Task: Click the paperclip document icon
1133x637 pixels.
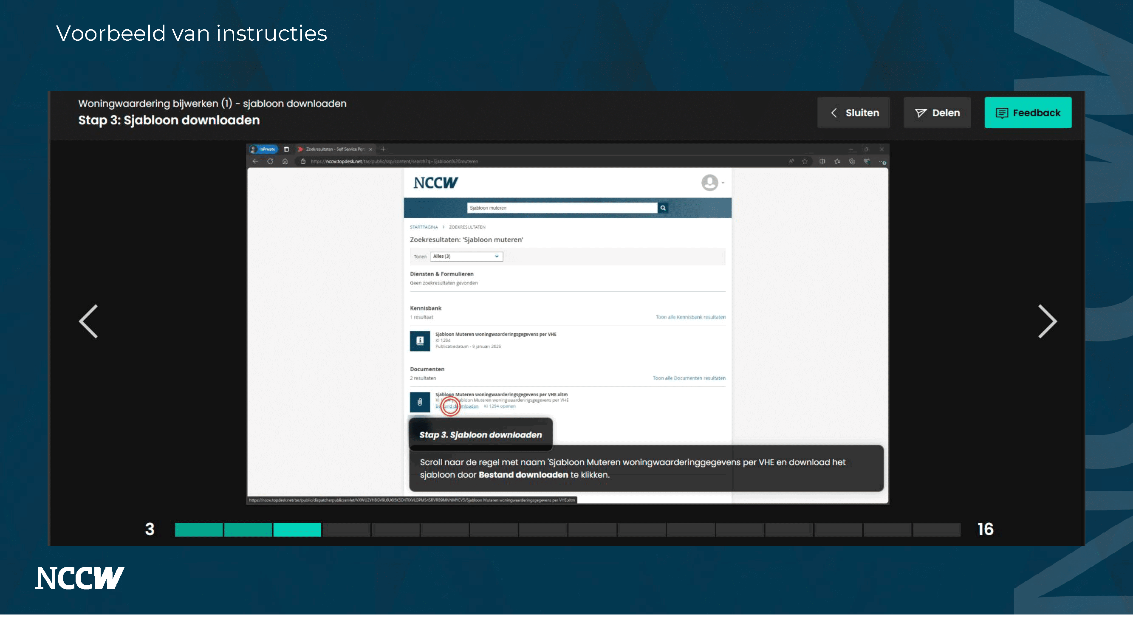Action: click(x=420, y=402)
